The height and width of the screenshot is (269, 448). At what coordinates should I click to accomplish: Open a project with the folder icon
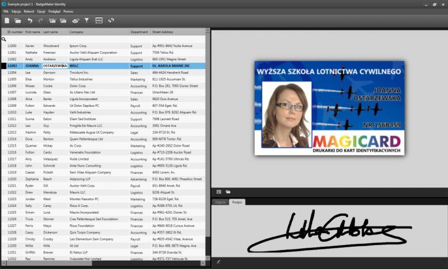pos(18,21)
